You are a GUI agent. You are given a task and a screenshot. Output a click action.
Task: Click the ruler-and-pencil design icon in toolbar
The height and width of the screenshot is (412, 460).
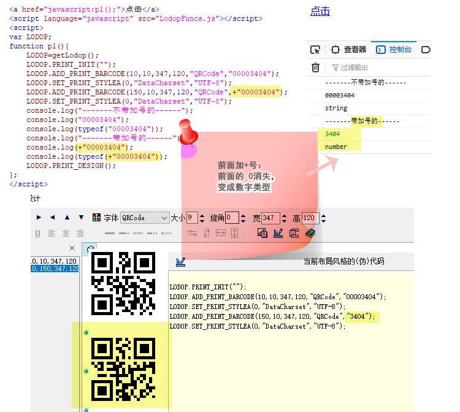(278, 233)
